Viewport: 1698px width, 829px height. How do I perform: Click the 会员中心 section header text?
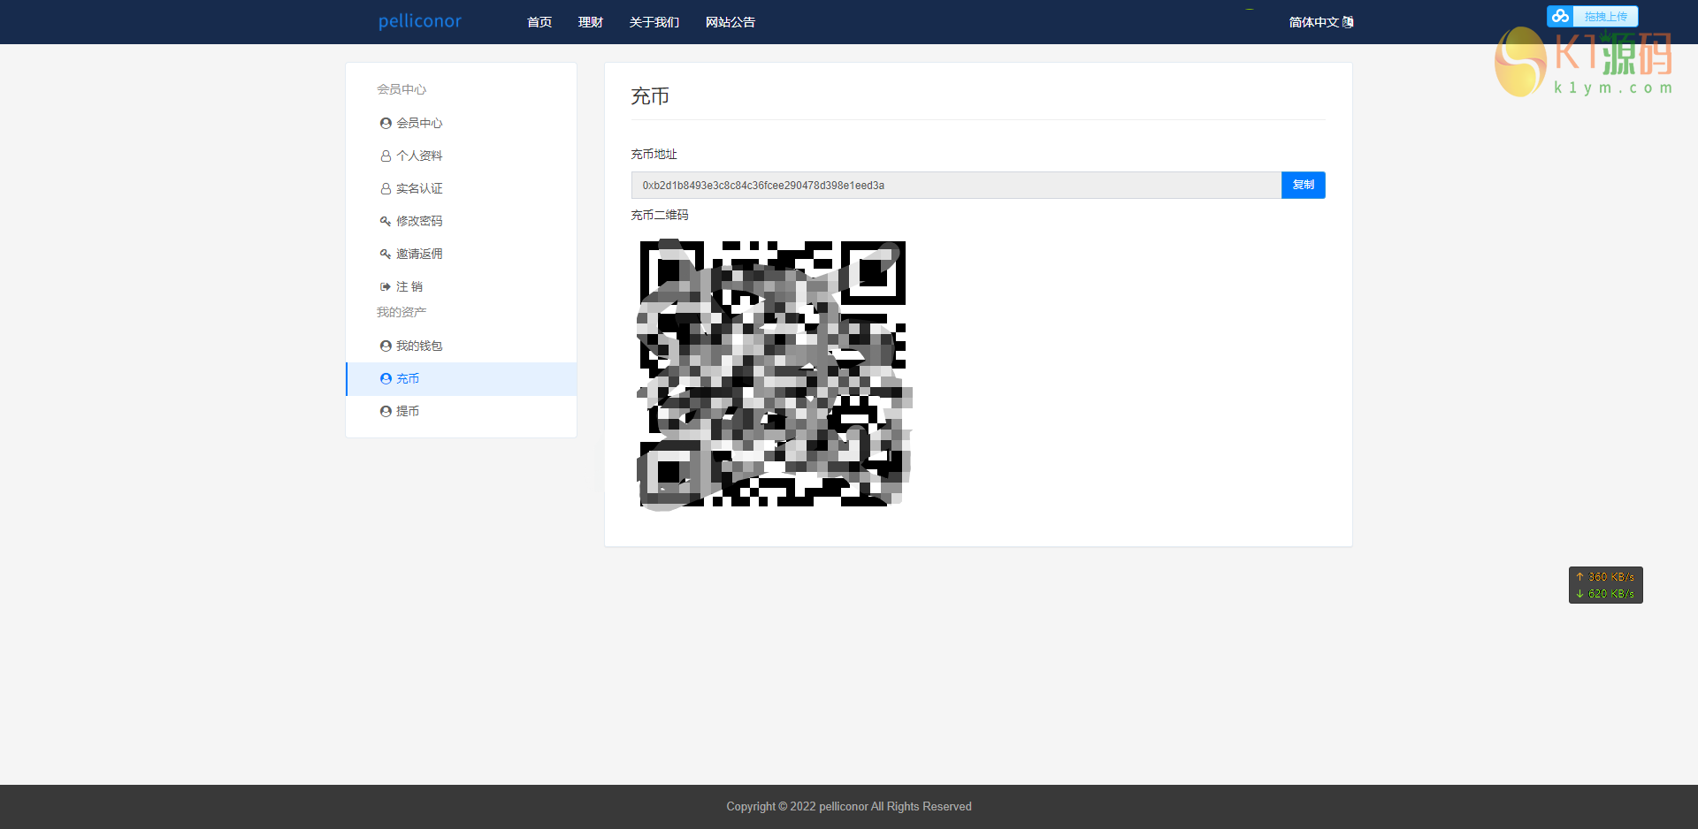coord(402,89)
